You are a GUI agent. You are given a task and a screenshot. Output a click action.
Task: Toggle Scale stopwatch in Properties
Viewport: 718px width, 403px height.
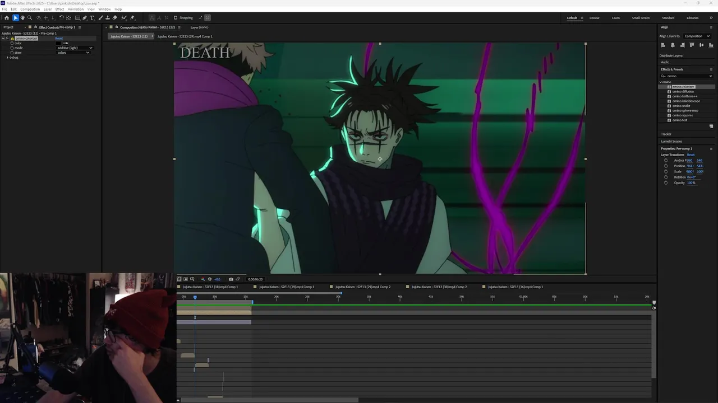click(x=666, y=171)
